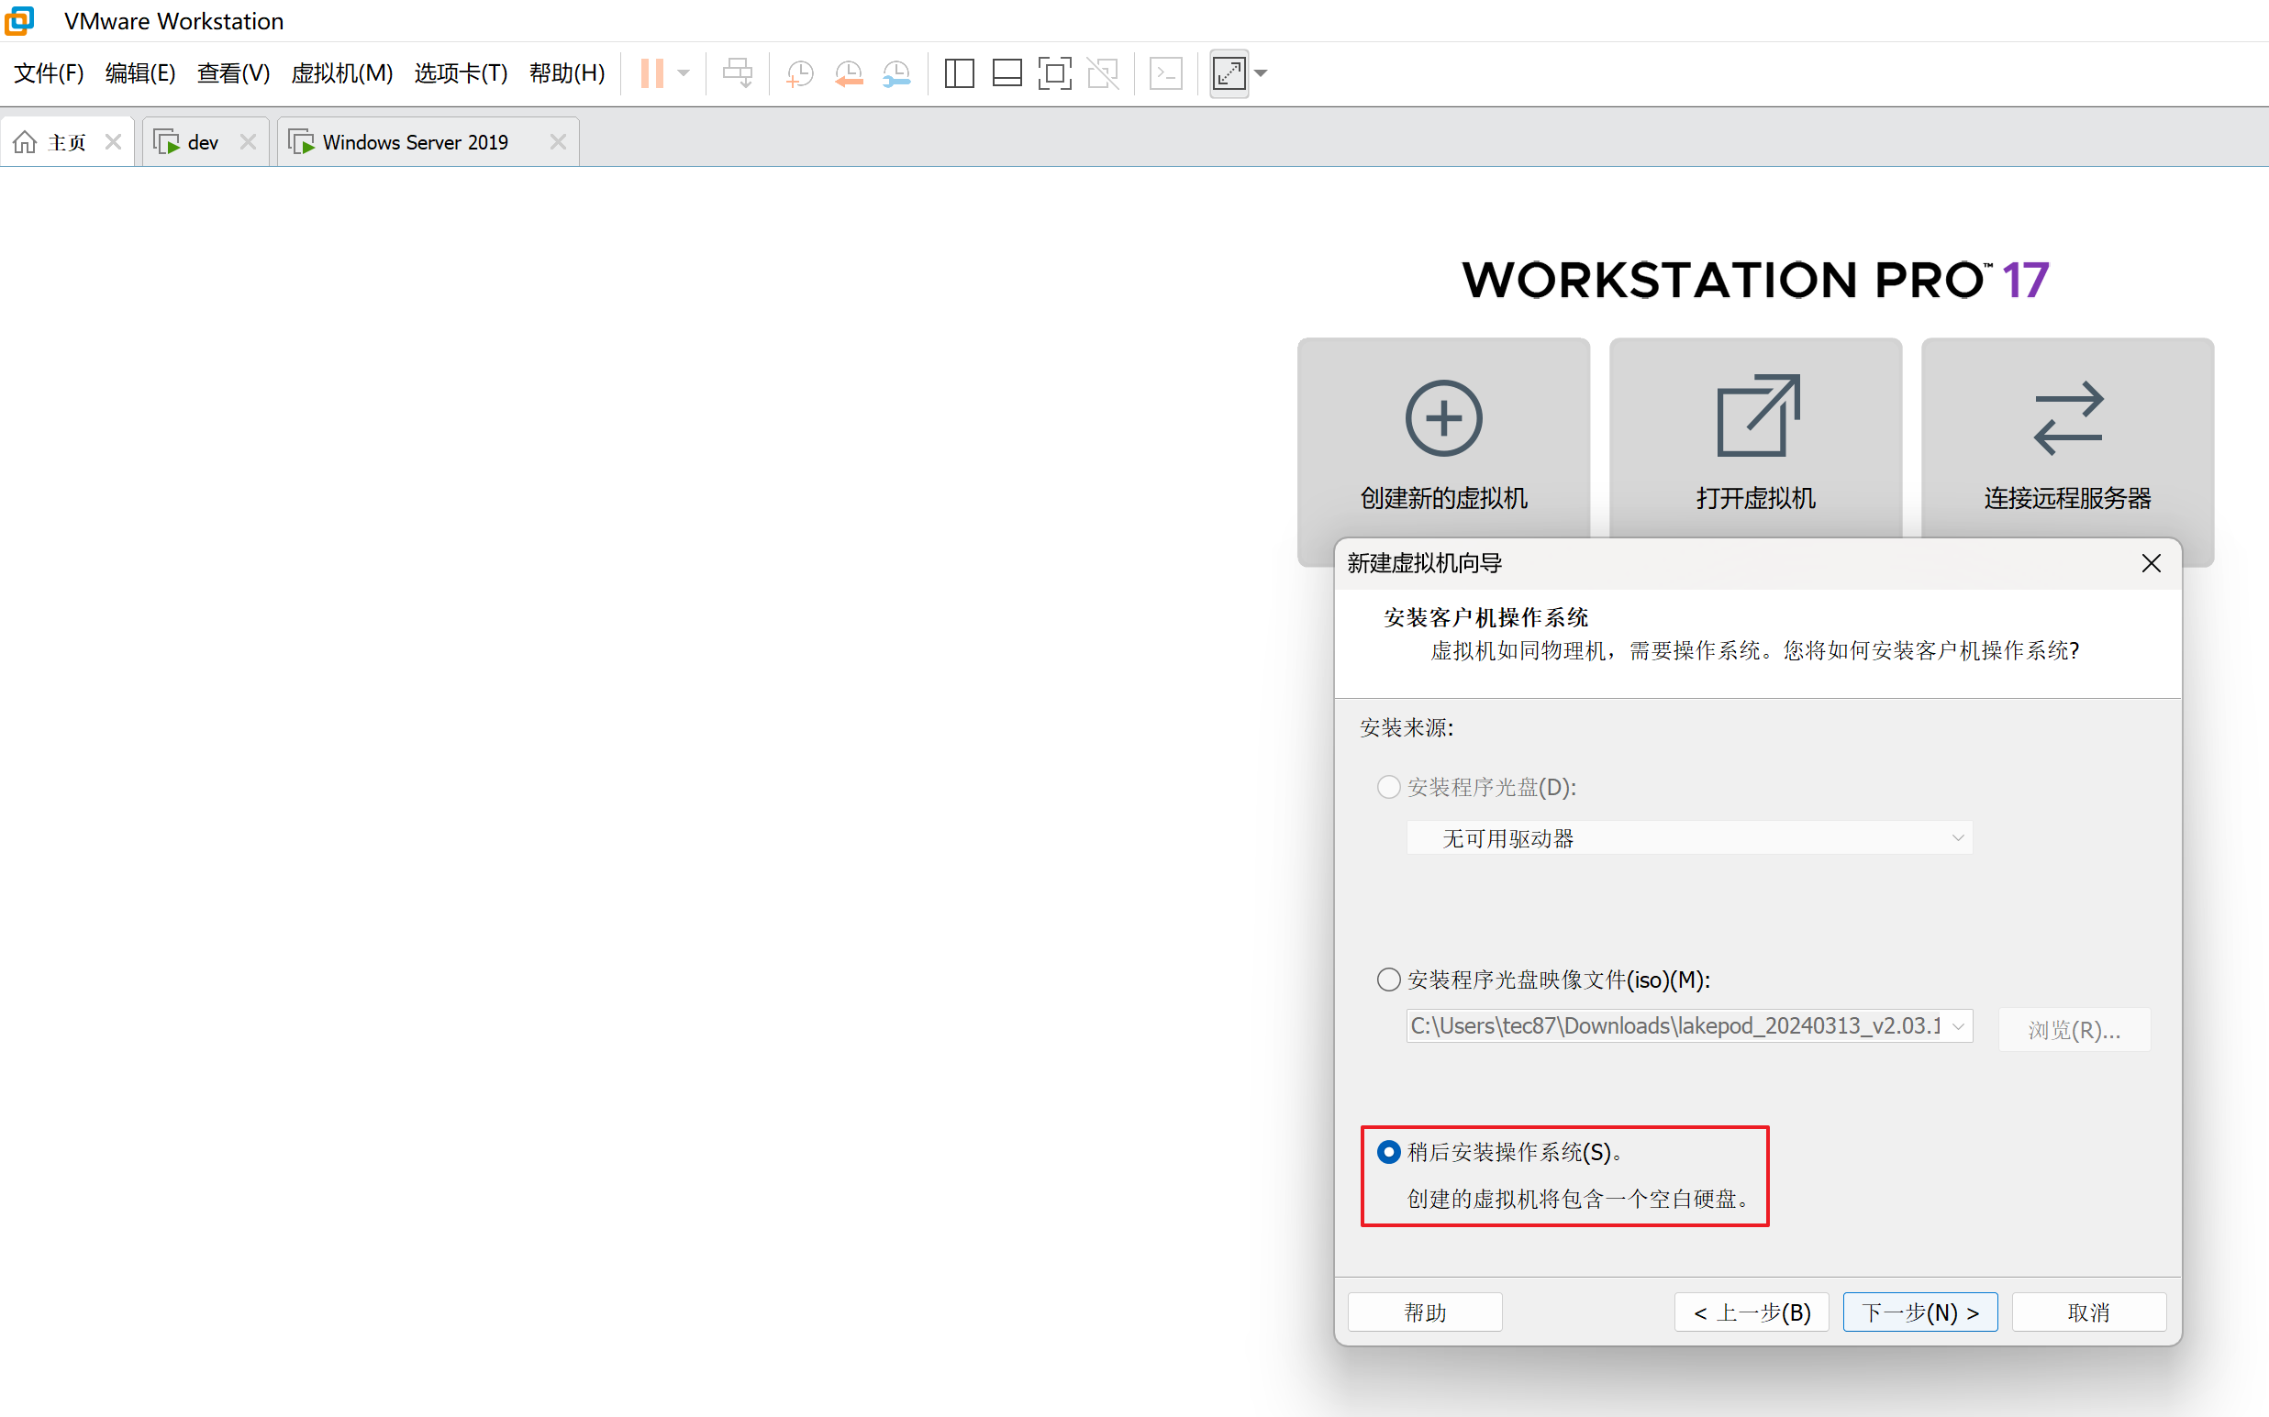Click the 新建虚拟机向导 dialog title
Screen dimensions: 2269x1417
coord(1424,563)
